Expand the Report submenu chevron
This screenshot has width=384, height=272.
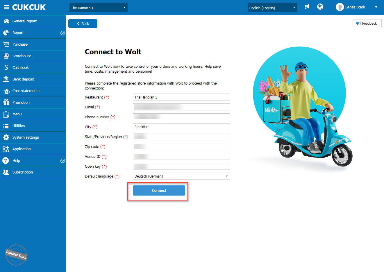(x=62, y=33)
